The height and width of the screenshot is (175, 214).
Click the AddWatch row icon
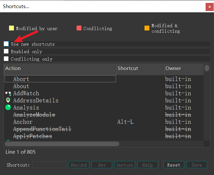tap(8, 93)
